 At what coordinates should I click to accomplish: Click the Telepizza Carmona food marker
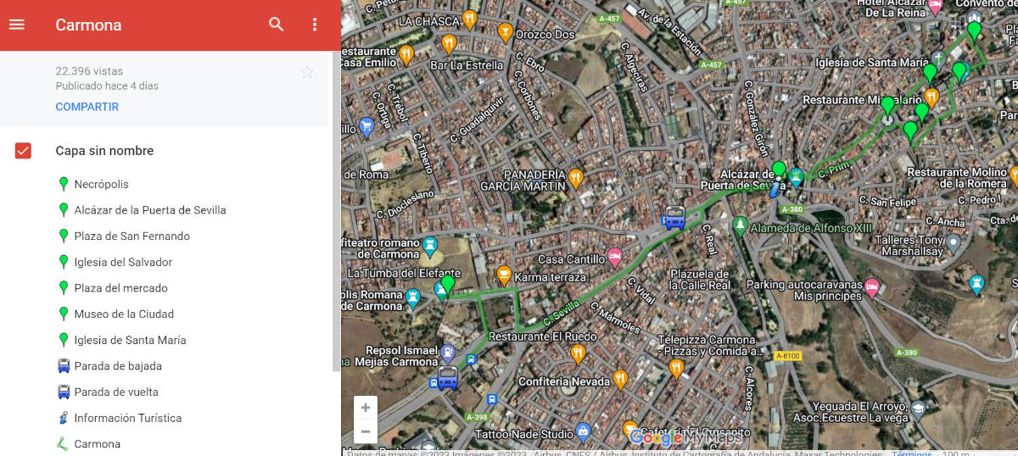point(676,368)
